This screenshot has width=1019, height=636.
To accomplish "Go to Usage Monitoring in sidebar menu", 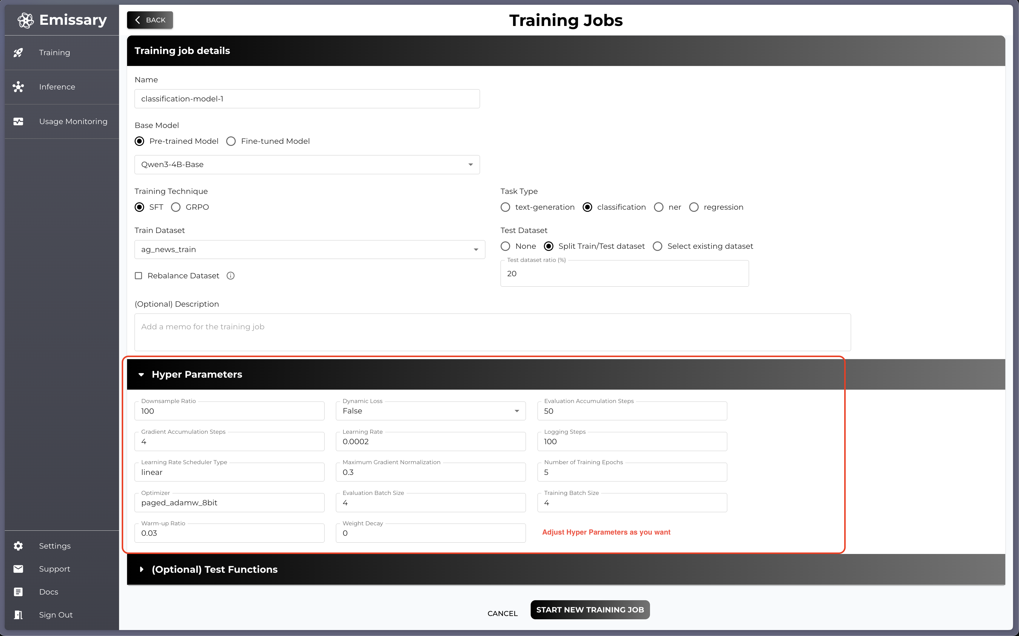I will [x=73, y=122].
